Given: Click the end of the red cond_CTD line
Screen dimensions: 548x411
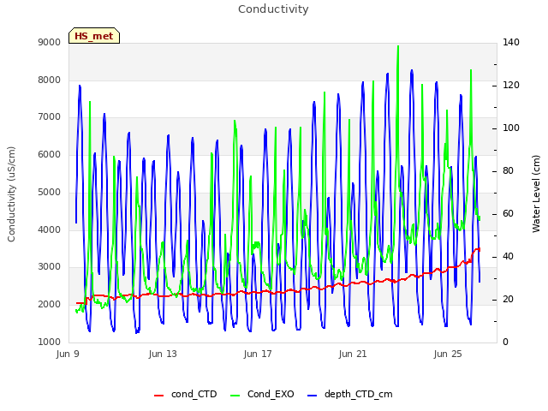Looking at the screenshot, I should pyautogui.click(x=479, y=249).
